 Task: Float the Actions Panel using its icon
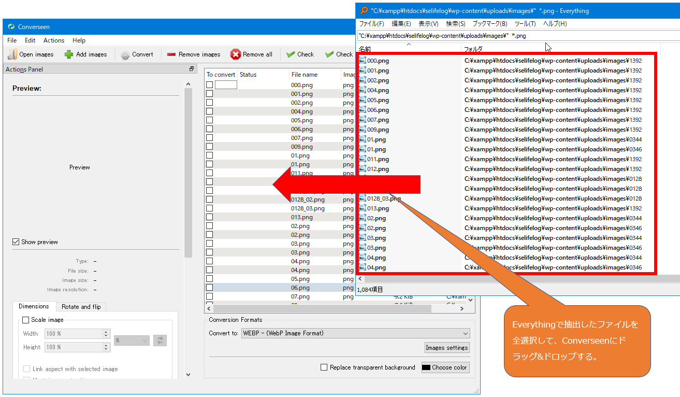click(x=191, y=69)
